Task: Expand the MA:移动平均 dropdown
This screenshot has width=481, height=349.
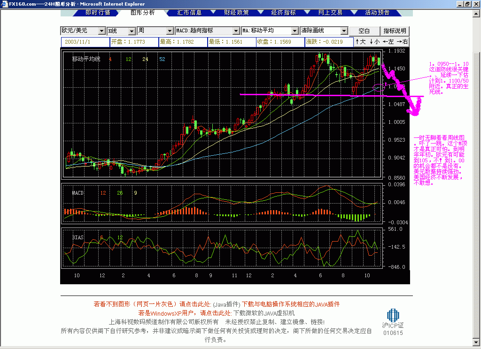Action: pyautogui.click(x=295, y=31)
